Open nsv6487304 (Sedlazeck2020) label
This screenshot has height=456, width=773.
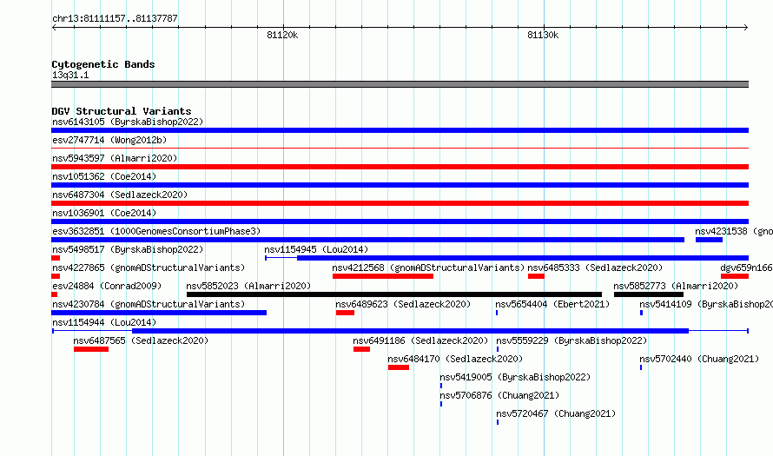(x=120, y=195)
